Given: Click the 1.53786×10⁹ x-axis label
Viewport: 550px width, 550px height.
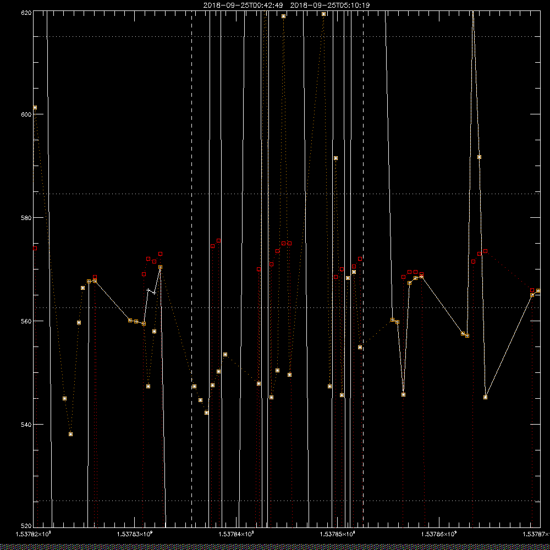Looking at the screenshot, I should pos(439,534).
